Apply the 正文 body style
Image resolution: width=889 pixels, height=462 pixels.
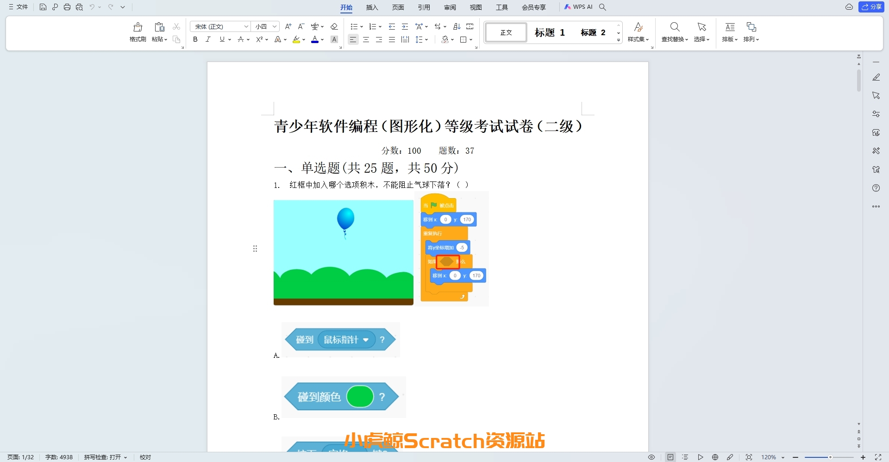506,32
